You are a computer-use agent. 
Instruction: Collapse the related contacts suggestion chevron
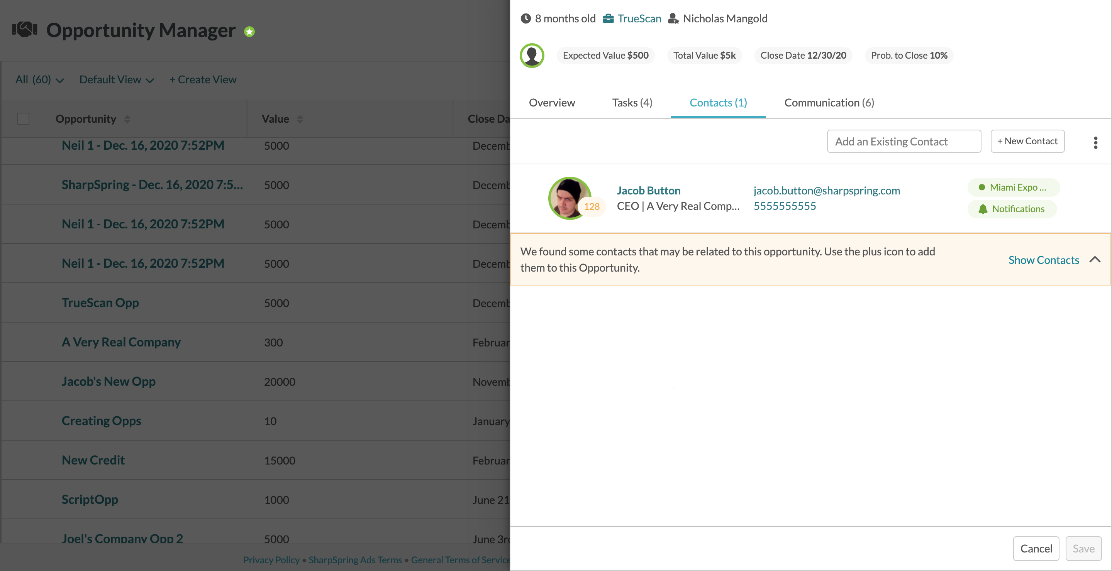pyautogui.click(x=1095, y=260)
